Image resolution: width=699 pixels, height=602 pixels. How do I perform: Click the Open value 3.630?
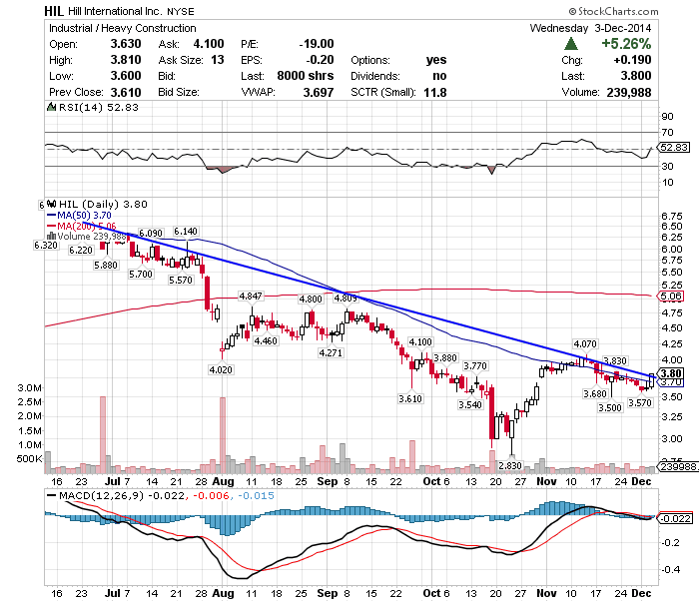pos(126,44)
